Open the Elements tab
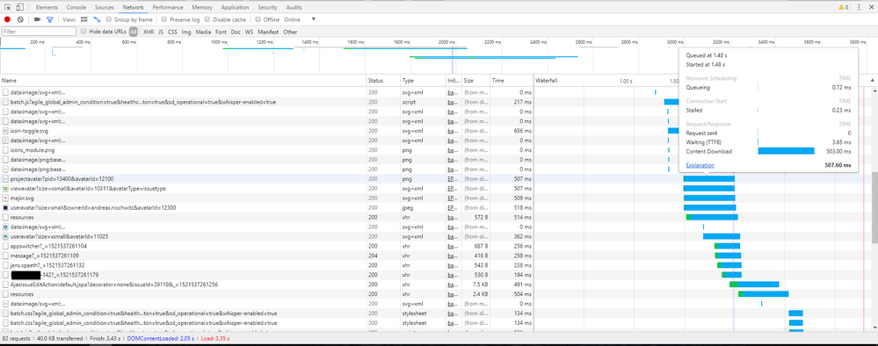Screen dimensions: 878x346 pyautogui.click(x=47, y=7)
